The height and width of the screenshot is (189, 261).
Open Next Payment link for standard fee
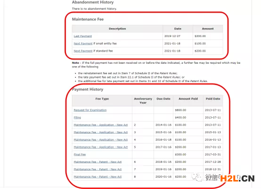[83, 51]
